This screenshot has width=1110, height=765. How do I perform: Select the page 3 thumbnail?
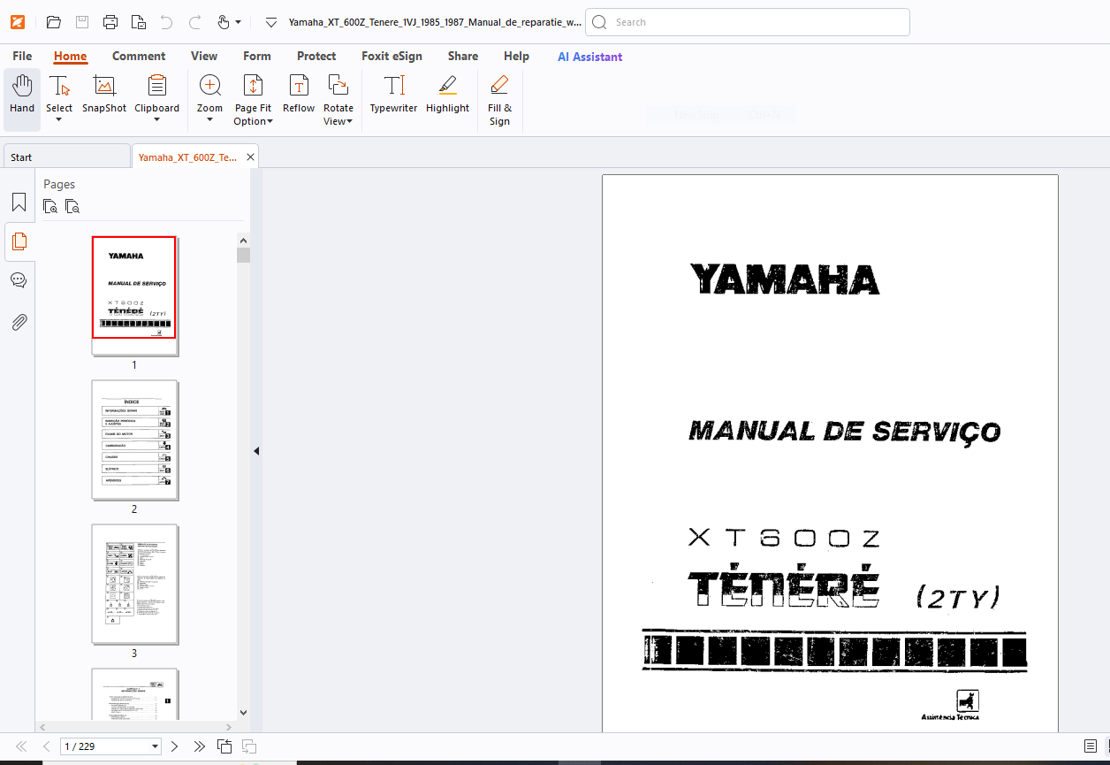point(134,584)
